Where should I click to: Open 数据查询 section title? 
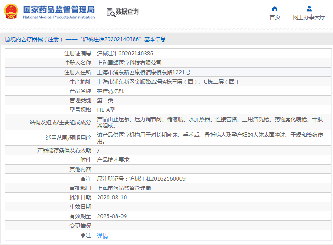coord(127,12)
